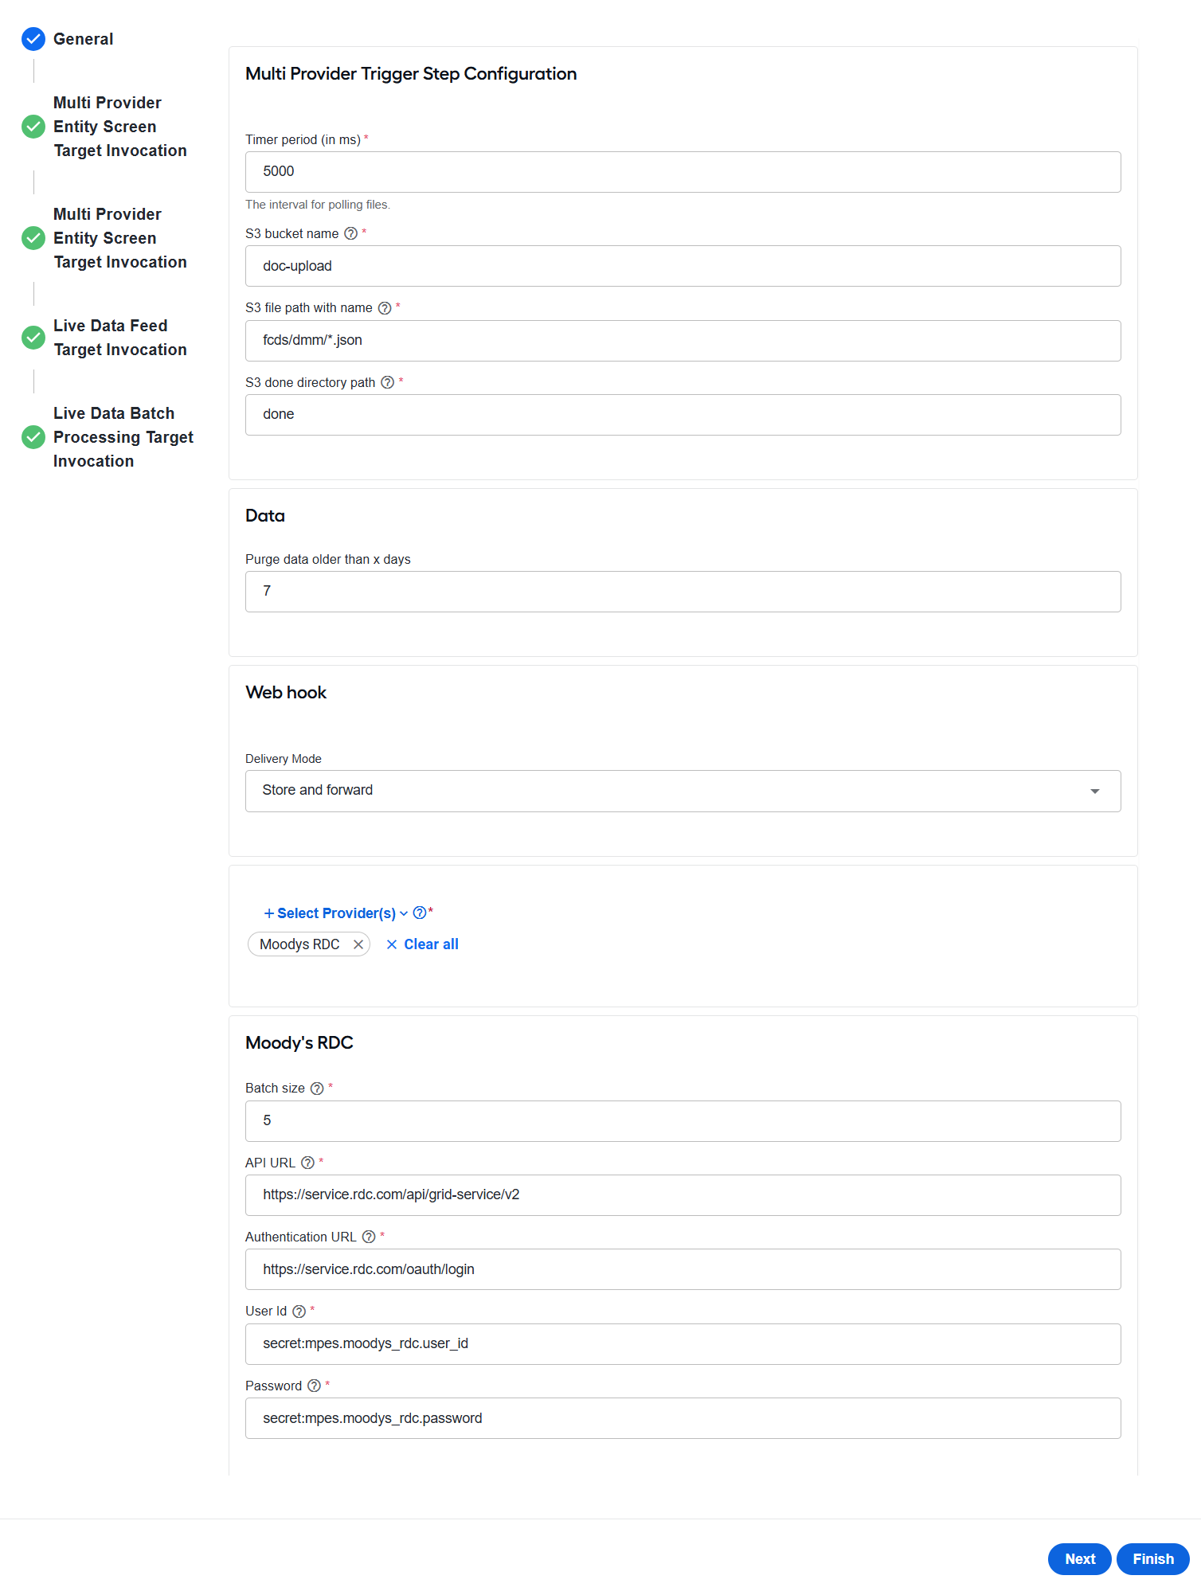Image resolution: width=1201 pixels, height=1595 pixels.
Task: Expand the Select Provider(s) dropdown
Action: point(335,913)
